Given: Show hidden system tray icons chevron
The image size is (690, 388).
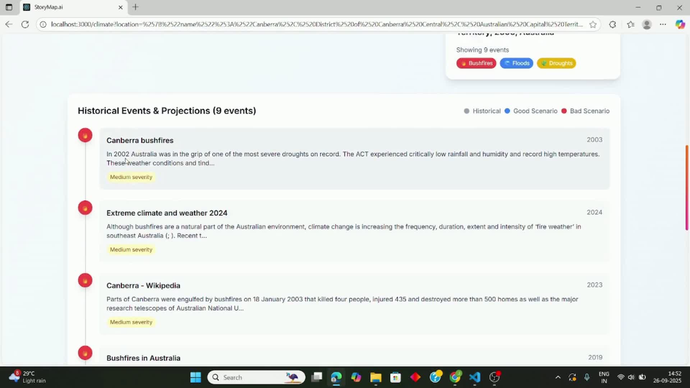Looking at the screenshot, I should coord(558,377).
